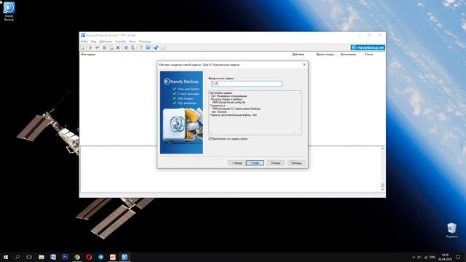
Task: Open the notification center icon
Action: click(458, 257)
